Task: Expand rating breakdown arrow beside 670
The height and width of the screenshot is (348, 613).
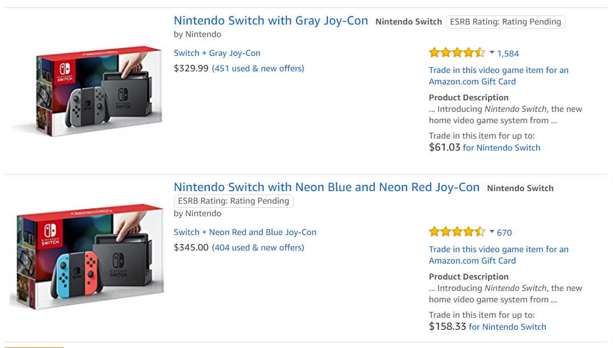Action: coord(492,232)
